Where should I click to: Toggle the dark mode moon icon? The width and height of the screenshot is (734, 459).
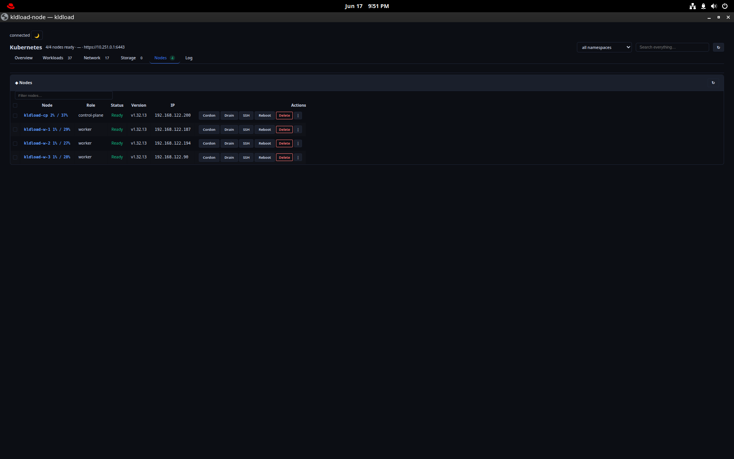pyautogui.click(x=37, y=36)
